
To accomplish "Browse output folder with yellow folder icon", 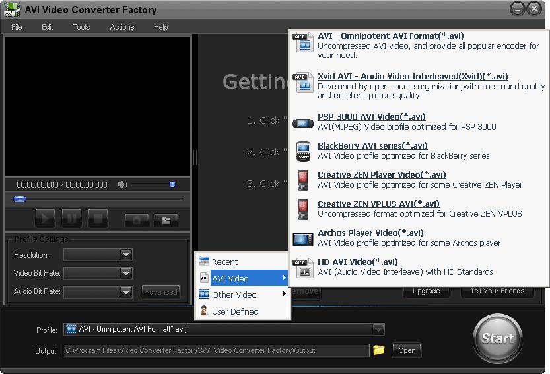I will tap(379, 350).
